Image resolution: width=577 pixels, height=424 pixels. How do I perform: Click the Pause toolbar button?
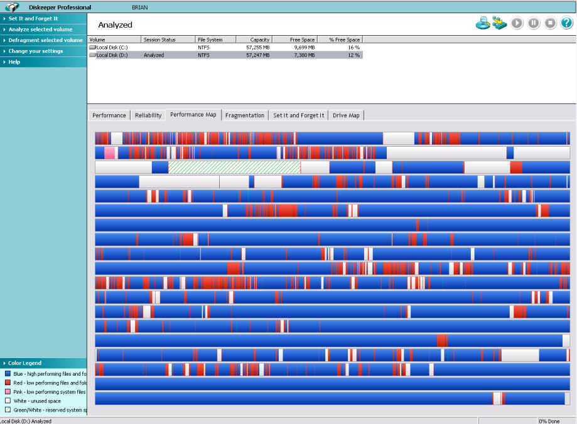point(534,23)
